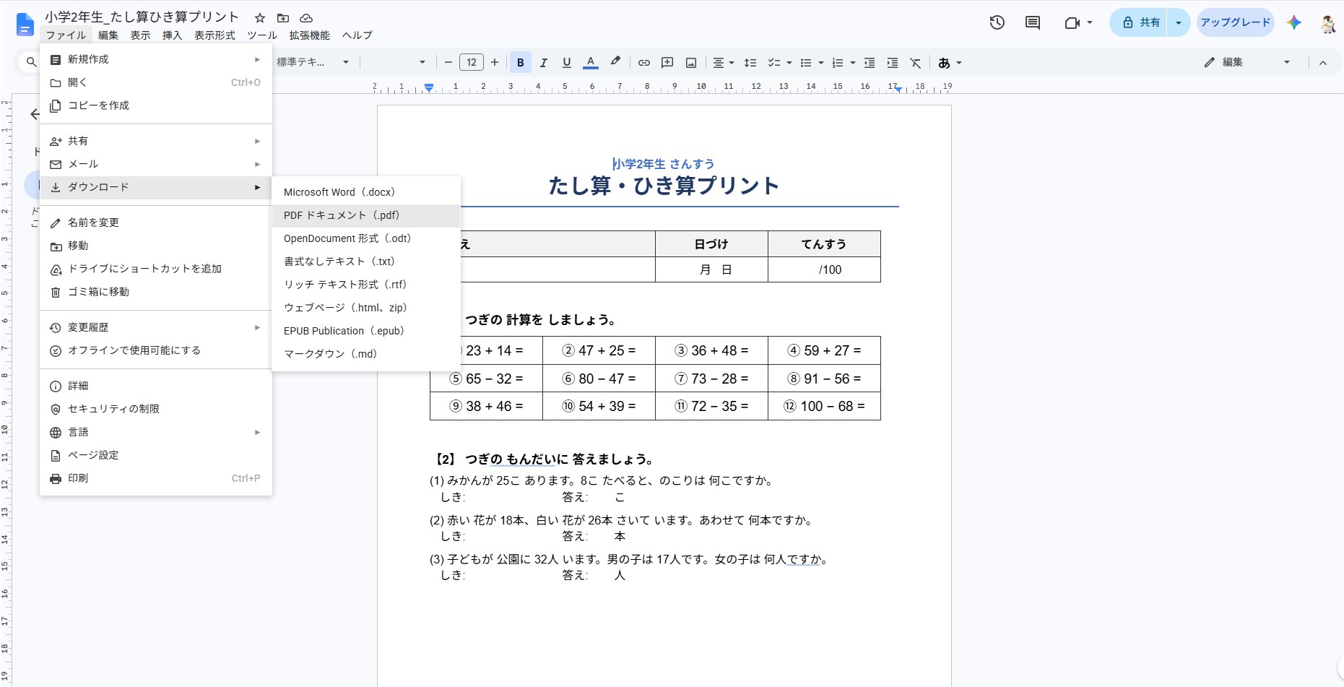Toggle bold formatting
Viewport: 1344px width, 687px height.
tap(520, 63)
